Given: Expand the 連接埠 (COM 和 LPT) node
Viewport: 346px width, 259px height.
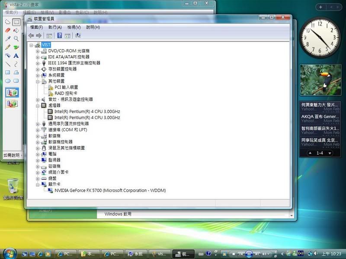Looking at the screenshot, I should 38,130.
